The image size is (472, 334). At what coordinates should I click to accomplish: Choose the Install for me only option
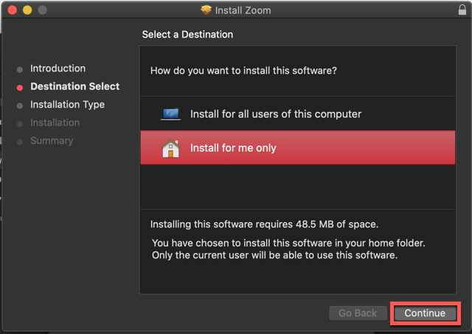click(x=298, y=147)
